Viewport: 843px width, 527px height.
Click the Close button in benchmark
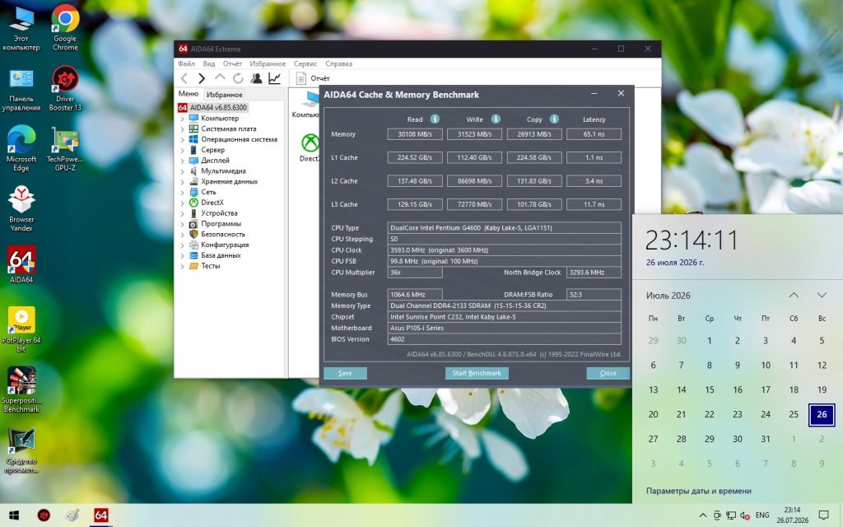(608, 373)
